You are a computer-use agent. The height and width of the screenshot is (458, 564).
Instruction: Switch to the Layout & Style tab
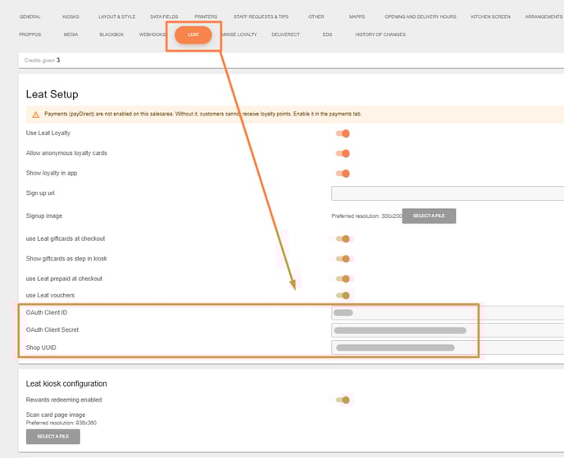[117, 16]
